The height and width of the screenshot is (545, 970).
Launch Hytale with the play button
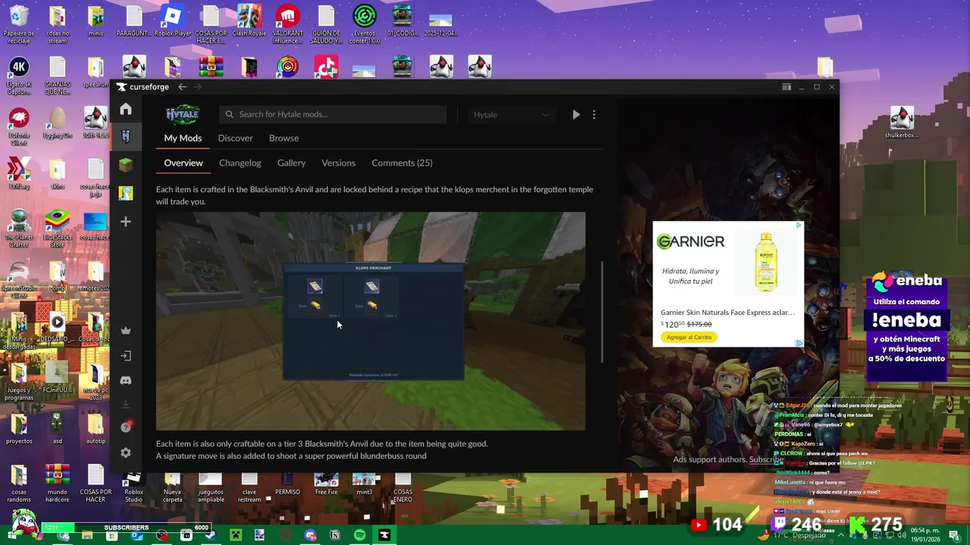coord(576,114)
